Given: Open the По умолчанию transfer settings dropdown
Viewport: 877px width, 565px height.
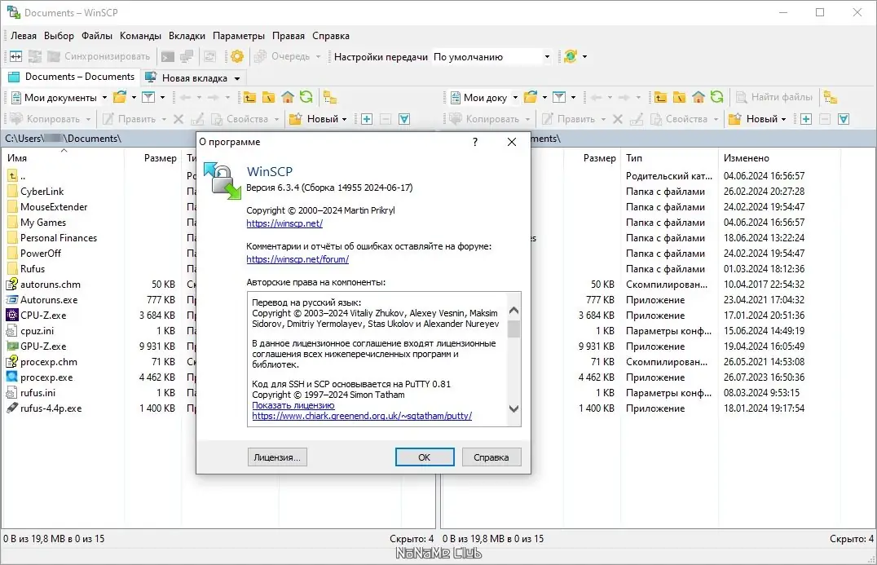Looking at the screenshot, I should tap(547, 57).
